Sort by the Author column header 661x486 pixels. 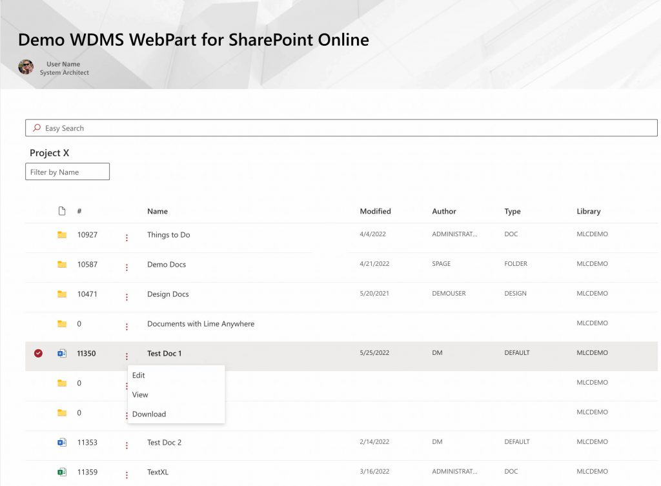coord(444,211)
